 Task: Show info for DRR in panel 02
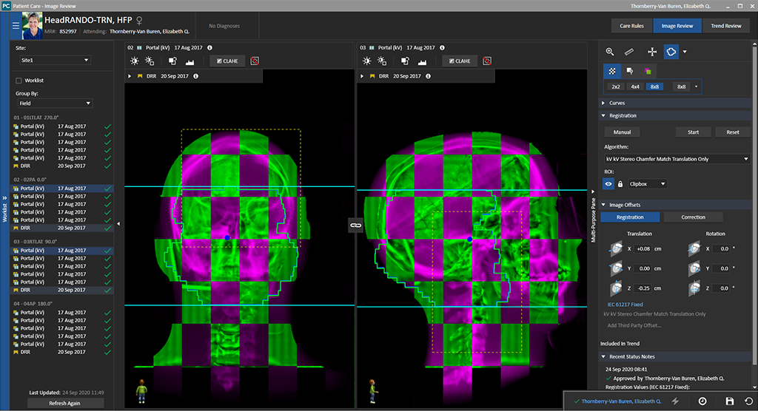tap(195, 76)
